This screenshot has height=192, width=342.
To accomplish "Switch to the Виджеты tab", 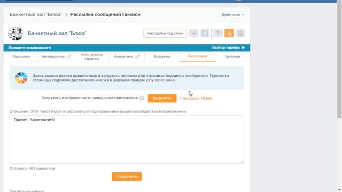I will [162, 57].
